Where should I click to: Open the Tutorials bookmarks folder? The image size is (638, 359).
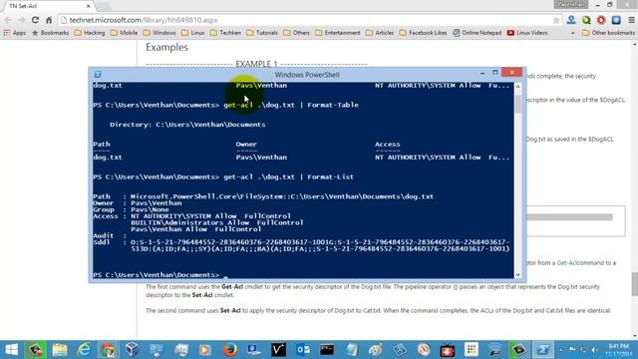tap(262, 33)
